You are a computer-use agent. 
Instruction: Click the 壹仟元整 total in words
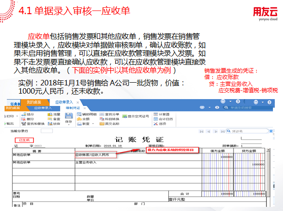(177, 199)
